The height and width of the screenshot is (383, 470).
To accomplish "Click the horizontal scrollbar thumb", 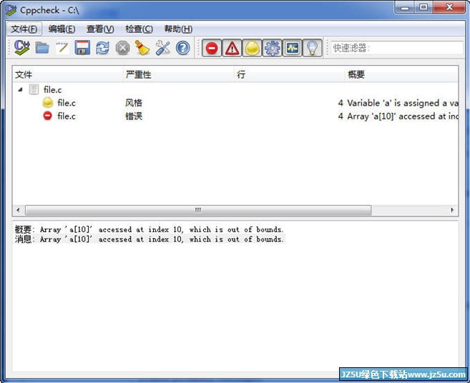I will click(198, 210).
